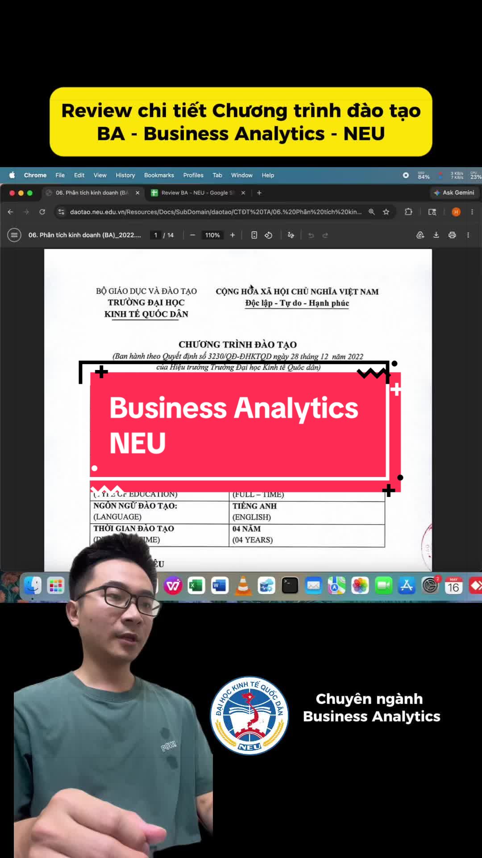Open the Window menu

[242, 175]
